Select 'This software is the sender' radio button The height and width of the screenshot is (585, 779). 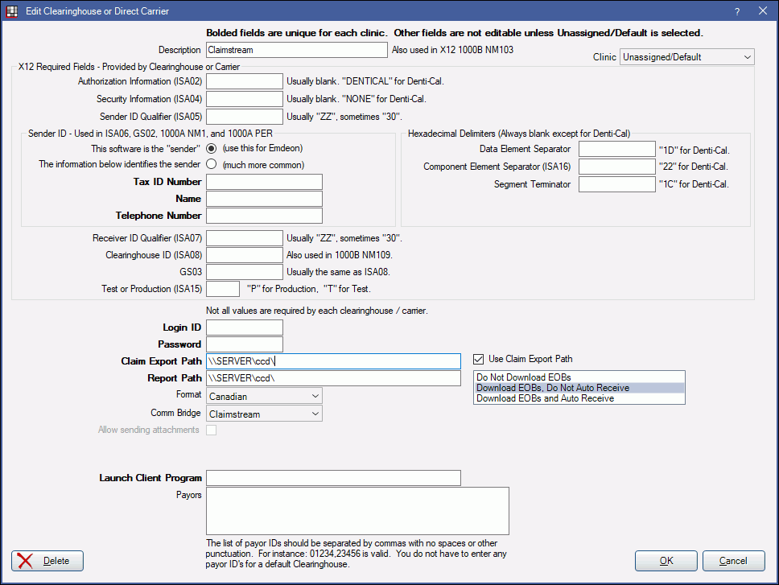pyautogui.click(x=211, y=149)
